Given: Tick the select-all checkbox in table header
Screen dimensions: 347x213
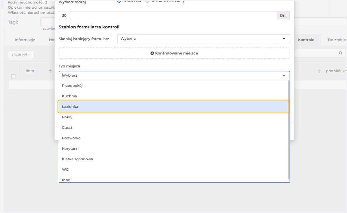Looking at the screenshot, I should (x=13, y=76).
